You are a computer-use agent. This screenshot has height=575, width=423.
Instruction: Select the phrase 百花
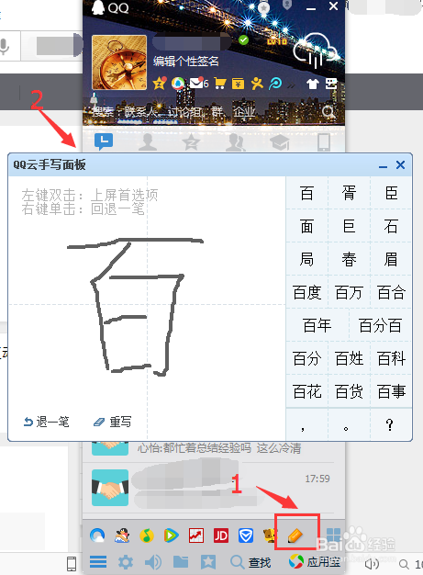click(x=306, y=391)
